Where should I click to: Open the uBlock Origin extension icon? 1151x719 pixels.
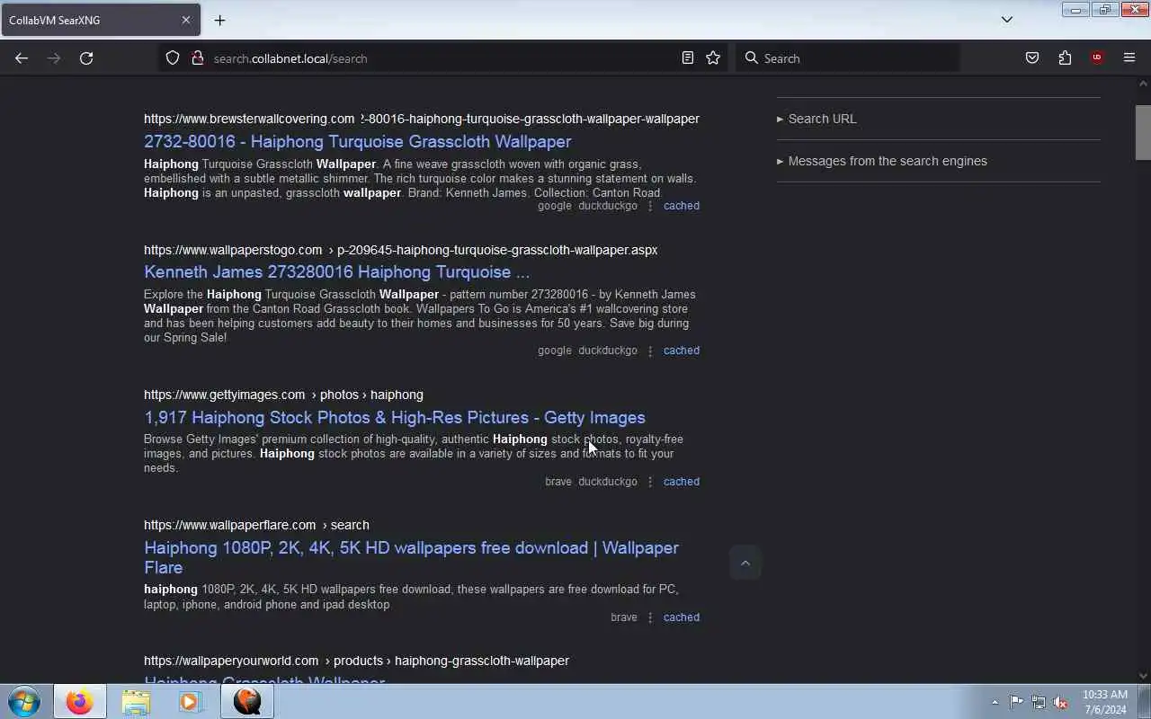[x=1096, y=58]
